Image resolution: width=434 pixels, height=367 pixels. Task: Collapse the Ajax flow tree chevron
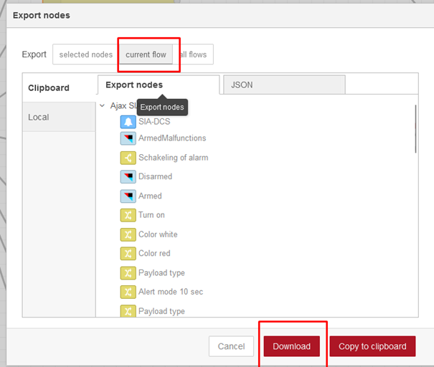[x=102, y=105]
